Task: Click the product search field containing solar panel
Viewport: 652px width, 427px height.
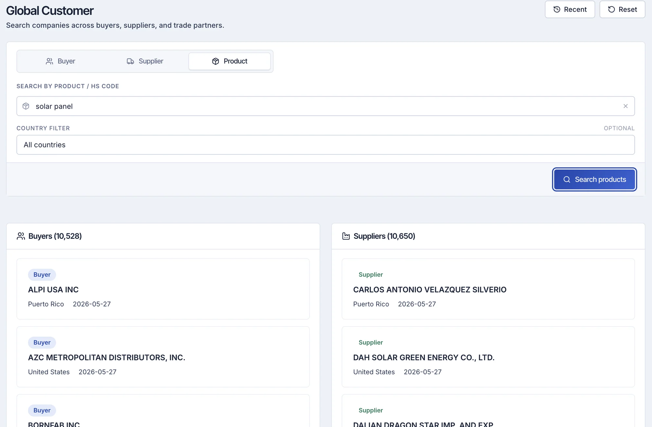Action: (325, 106)
